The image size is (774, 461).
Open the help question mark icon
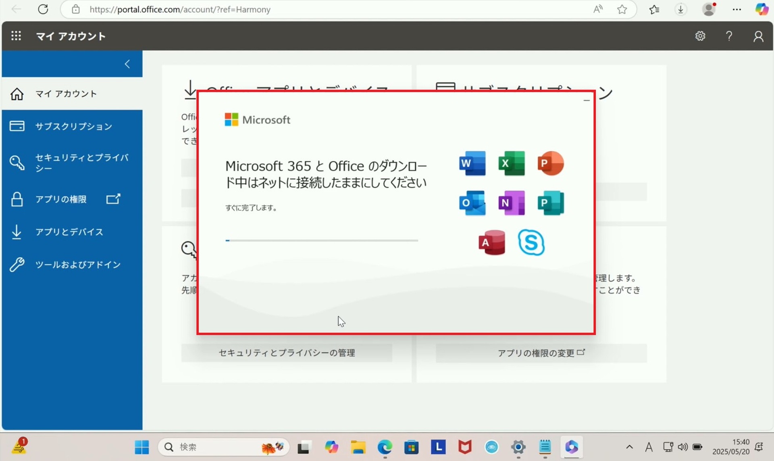coord(729,36)
